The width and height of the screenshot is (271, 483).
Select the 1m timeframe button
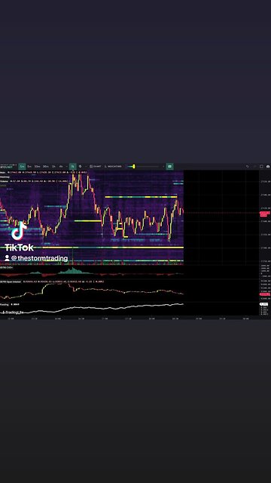click(x=22, y=166)
